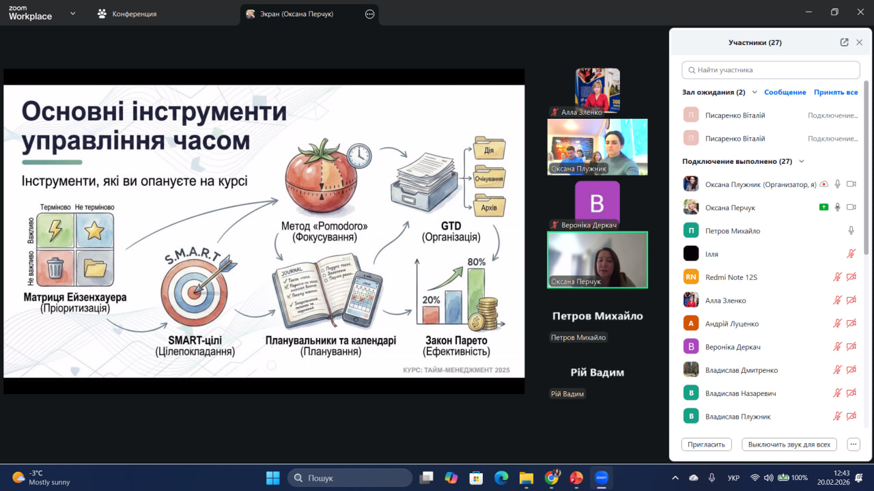874x491 pixels.
Task: Click the Принять все link
Action: [x=836, y=92]
